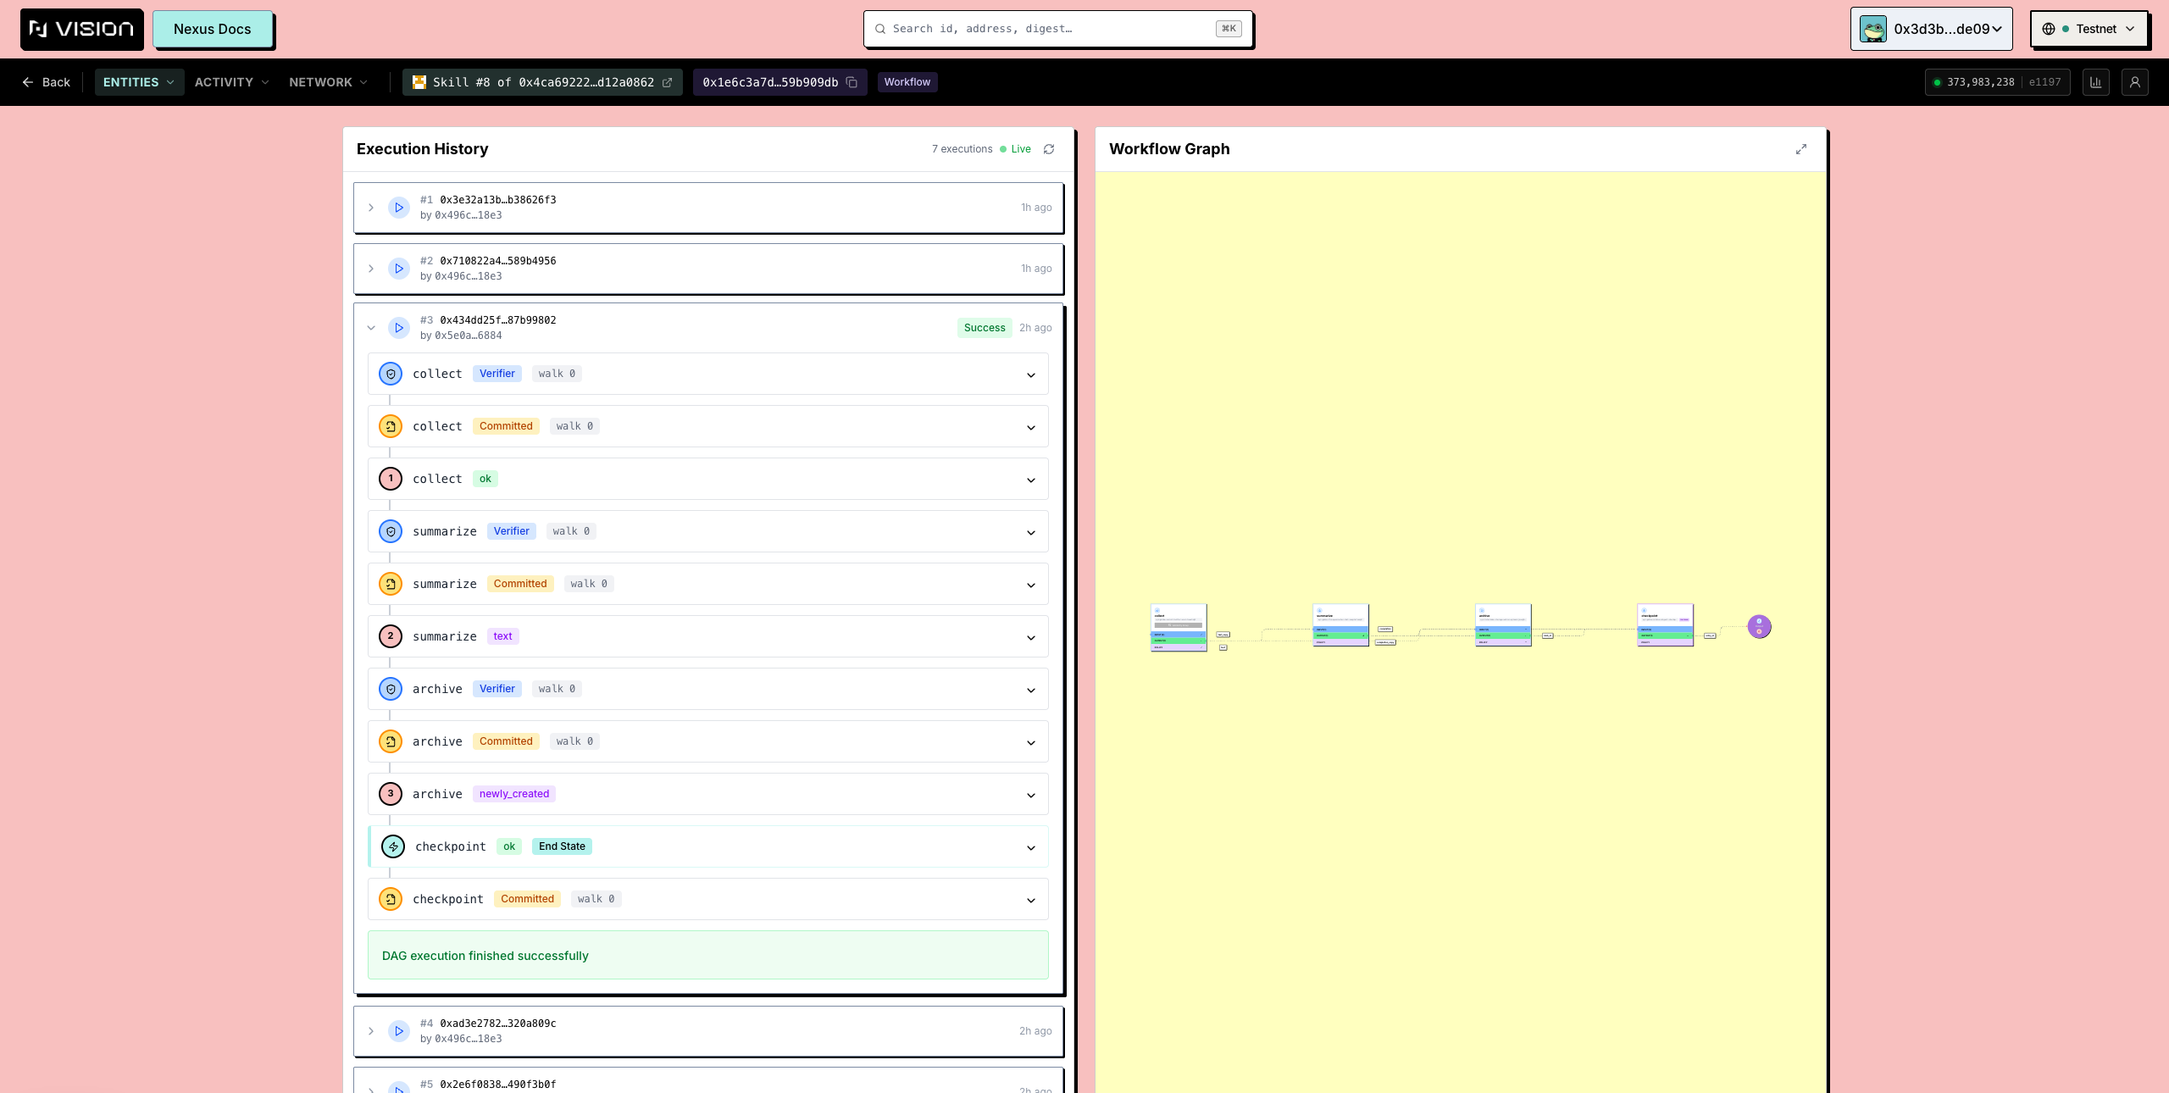This screenshot has width=2169, height=1093.
Task: Select the archive node in Workflow Graph
Action: (x=1503, y=625)
